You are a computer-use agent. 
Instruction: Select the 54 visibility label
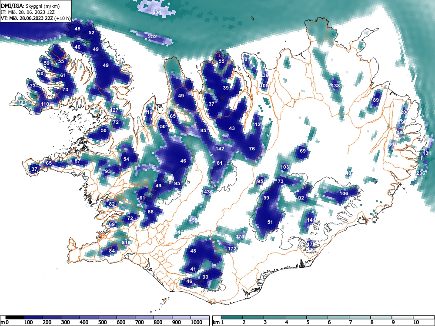[126, 159]
